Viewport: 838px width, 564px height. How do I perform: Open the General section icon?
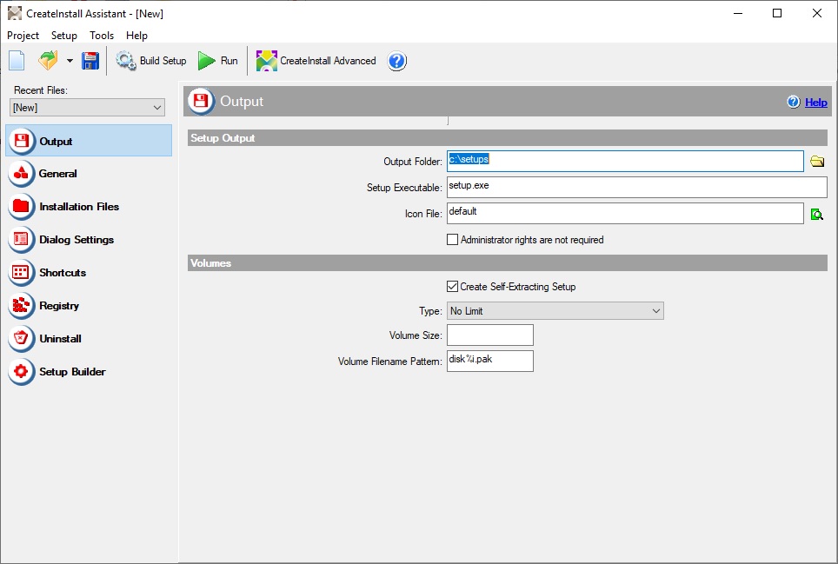[x=22, y=174]
